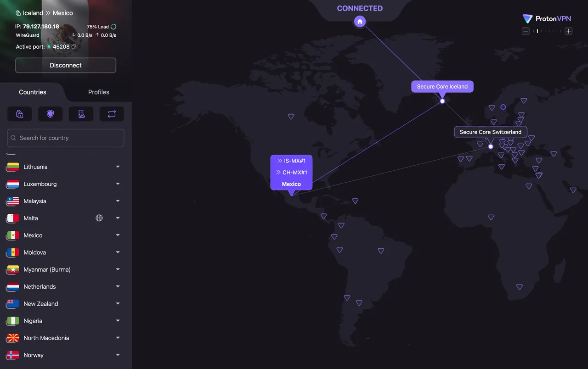
Task: Select the Norway flag icon
Action: point(13,355)
